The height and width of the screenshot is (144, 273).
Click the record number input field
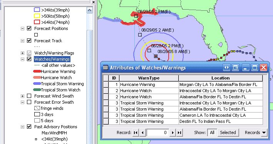coord(157,133)
